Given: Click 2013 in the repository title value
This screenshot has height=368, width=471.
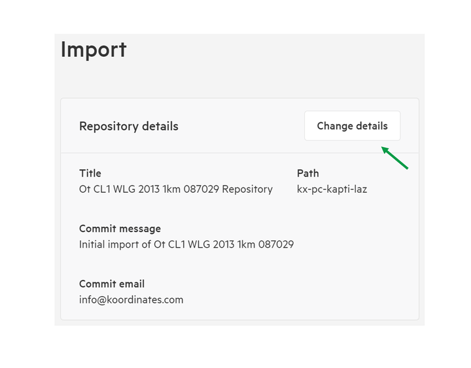Looking at the screenshot, I should click(149, 189).
